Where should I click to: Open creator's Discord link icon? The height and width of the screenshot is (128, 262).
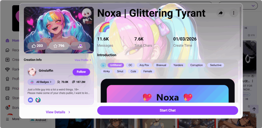30,100
